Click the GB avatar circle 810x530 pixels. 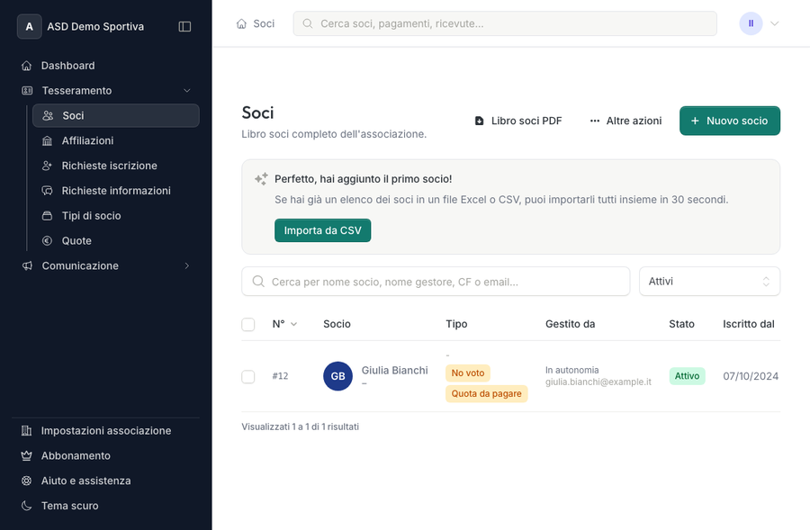coord(337,376)
